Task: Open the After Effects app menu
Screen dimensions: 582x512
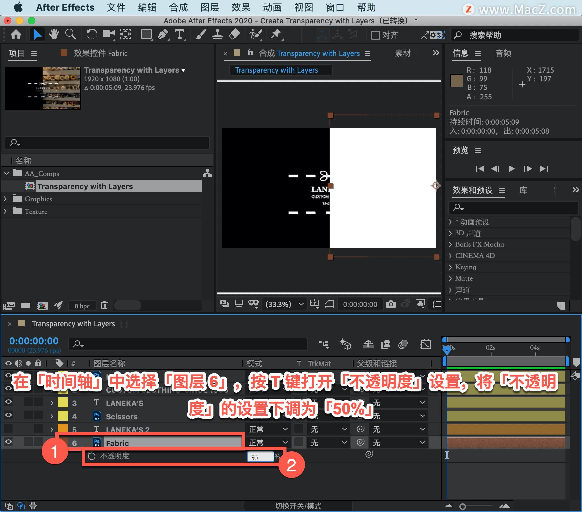Action: click(x=65, y=7)
